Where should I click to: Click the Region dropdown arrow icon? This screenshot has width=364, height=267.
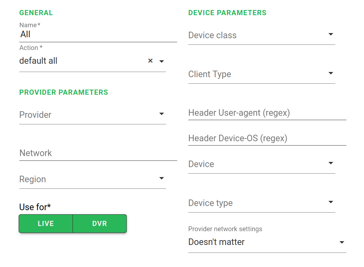[161, 178]
